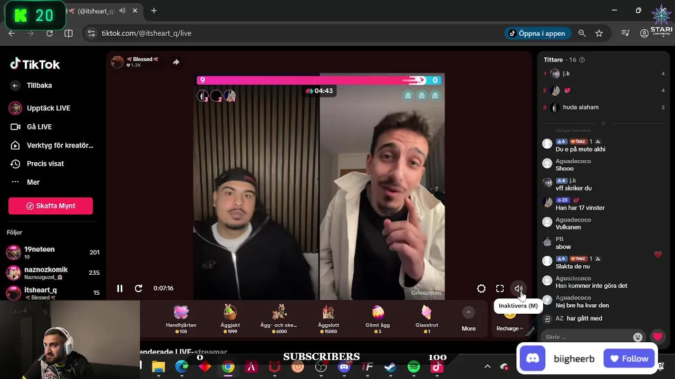This screenshot has height=379, width=675.
Task: Enter fullscreen mode on the live video
Action: point(500,288)
